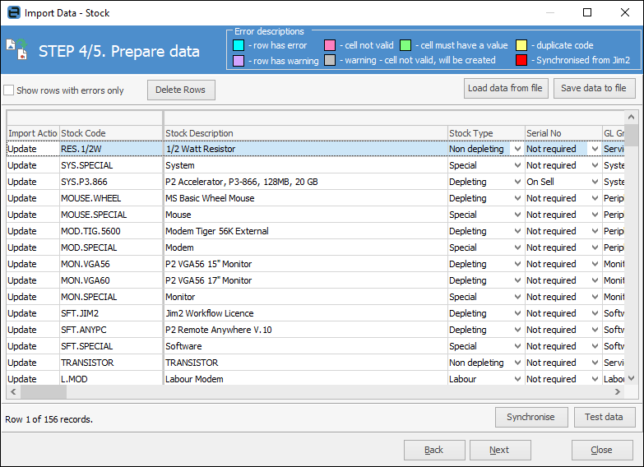This screenshot has width=644, height=467.
Task: Click Save data to file button
Action: click(x=593, y=88)
